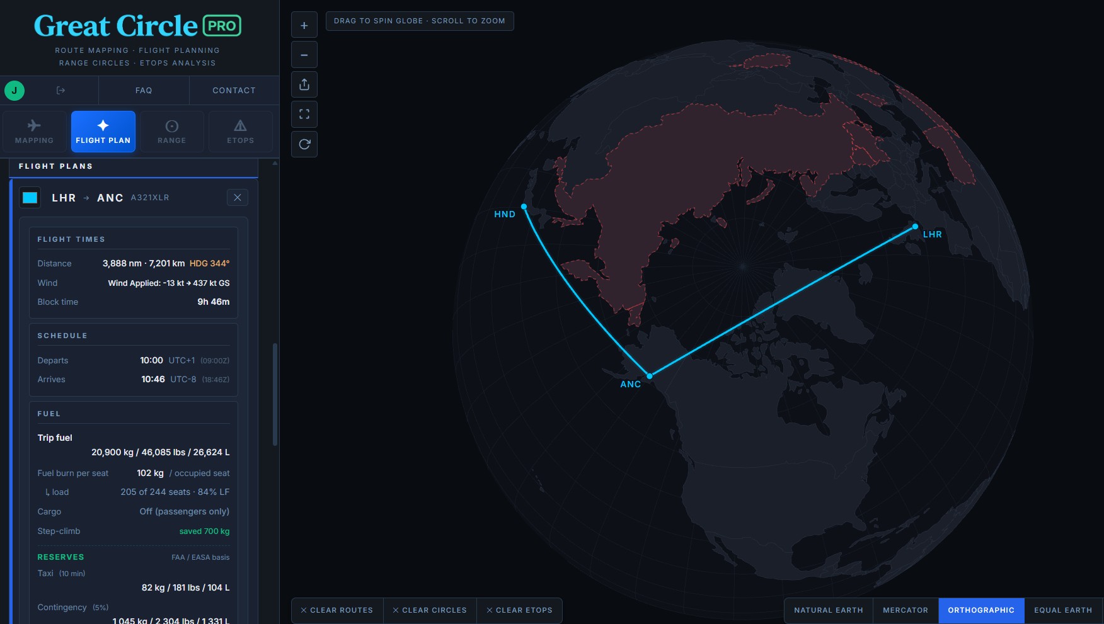Open the FAQ page
The height and width of the screenshot is (624, 1104).
click(144, 91)
